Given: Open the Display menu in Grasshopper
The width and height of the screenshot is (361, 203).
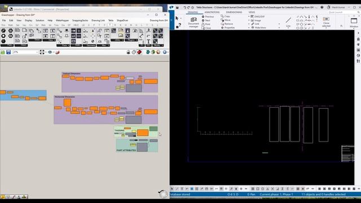Looking at the screenshot, I should pyautogui.click(x=29, y=20).
